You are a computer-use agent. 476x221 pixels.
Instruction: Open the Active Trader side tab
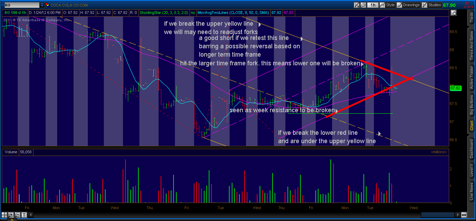[x=471, y=77]
